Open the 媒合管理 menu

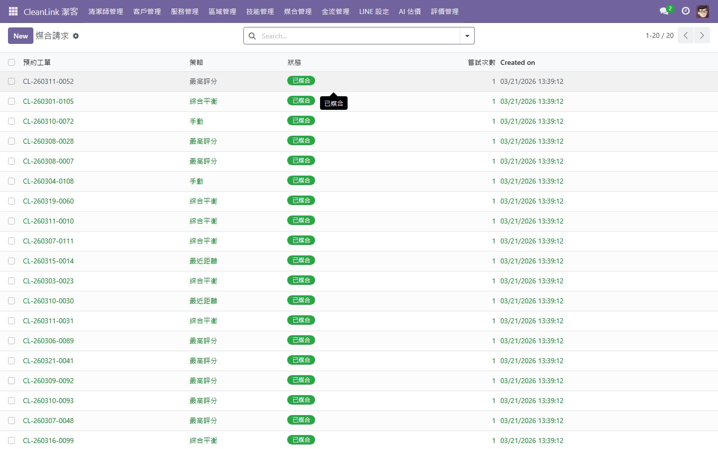[x=298, y=11]
